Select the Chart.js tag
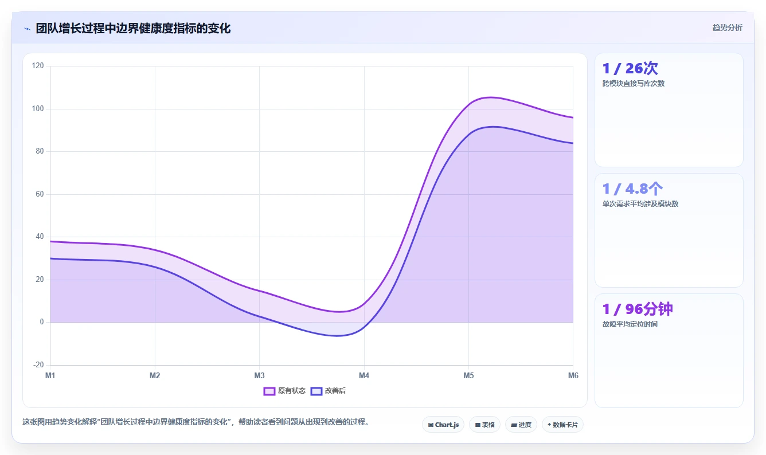The width and height of the screenshot is (766, 455). pos(443,425)
